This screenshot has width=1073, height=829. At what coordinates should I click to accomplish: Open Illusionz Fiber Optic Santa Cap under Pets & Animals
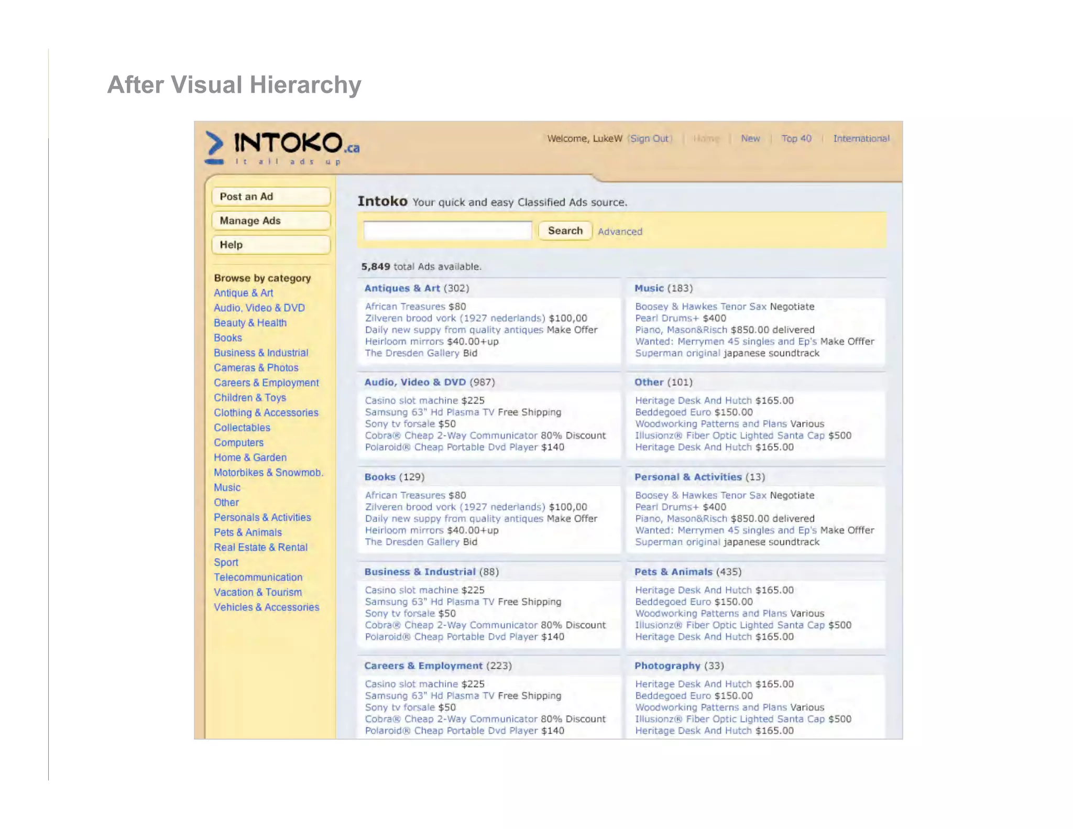pyautogui.click(x=730, y=625)
